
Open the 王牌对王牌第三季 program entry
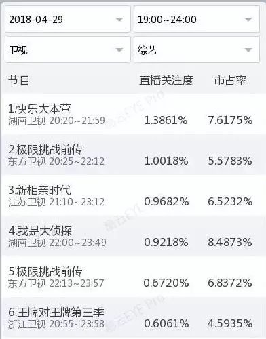134,317
